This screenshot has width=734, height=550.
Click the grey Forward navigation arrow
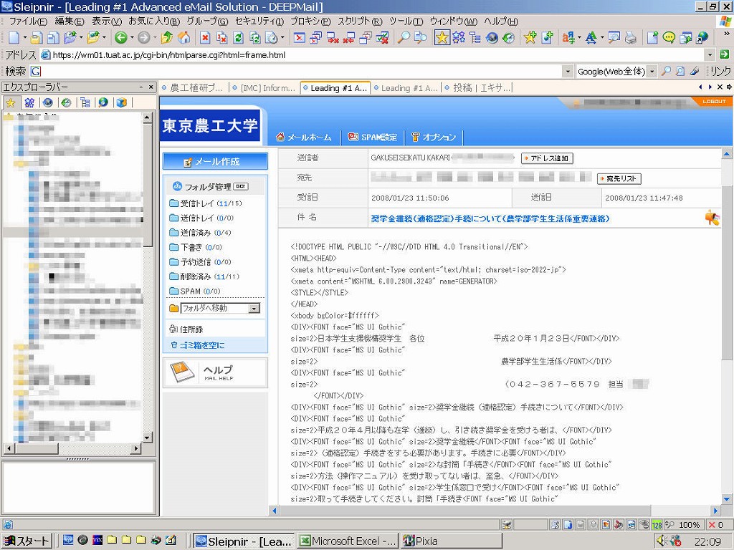tap(143, 37)
